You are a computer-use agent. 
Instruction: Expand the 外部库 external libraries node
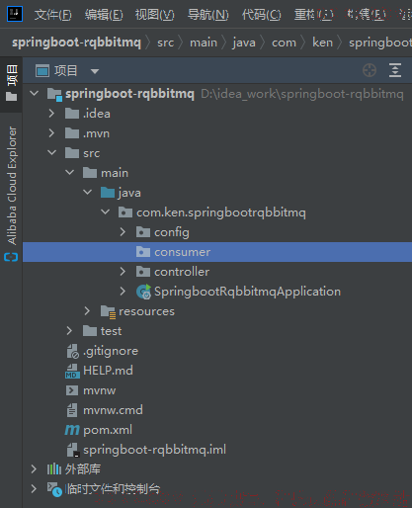34,469
